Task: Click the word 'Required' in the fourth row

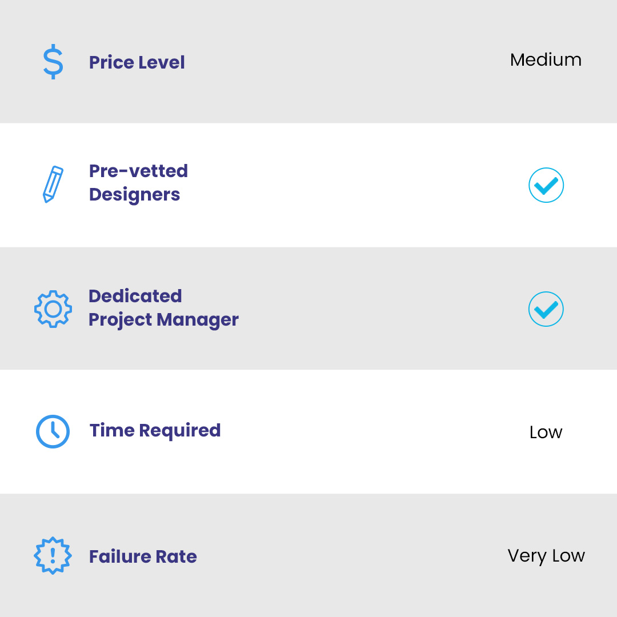Action: point(180,430)
